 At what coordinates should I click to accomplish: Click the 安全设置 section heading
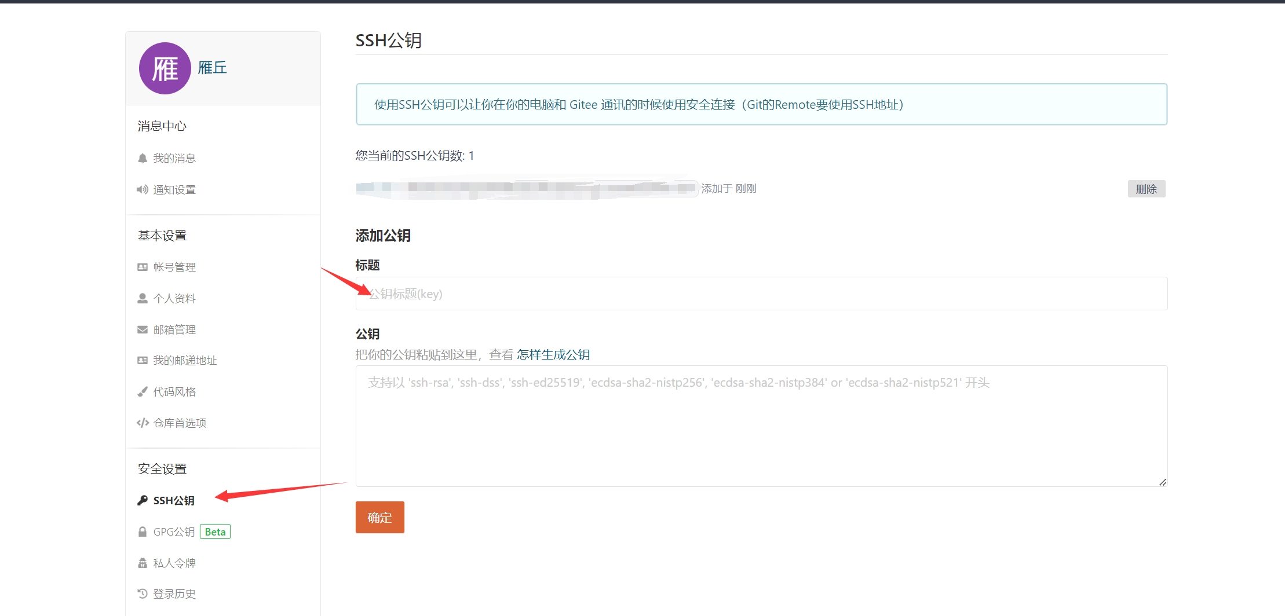point(162,469)
